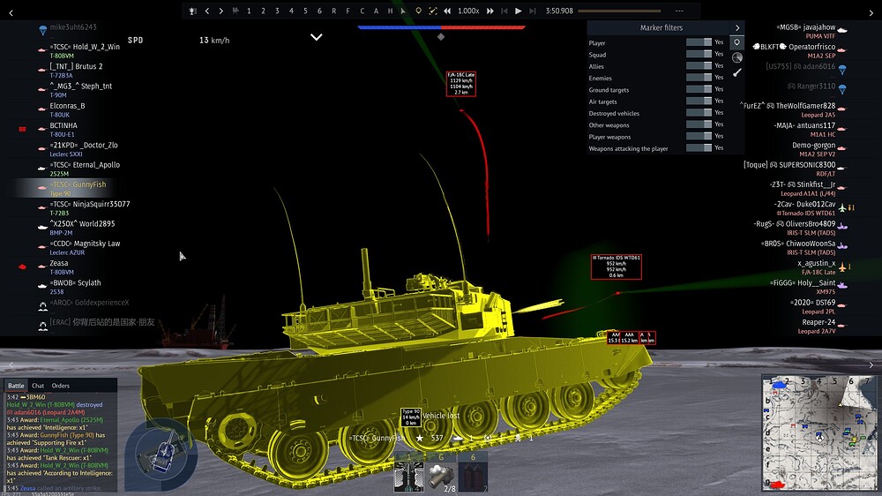Open the missile weapon settings tab
The width and height of the screenshot is (882, 496).
coord(736,72)
